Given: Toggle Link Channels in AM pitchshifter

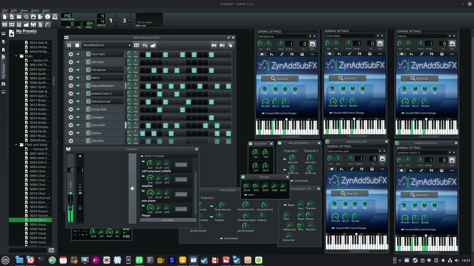Looking at the screenshot, I should [x=292, y=181].
